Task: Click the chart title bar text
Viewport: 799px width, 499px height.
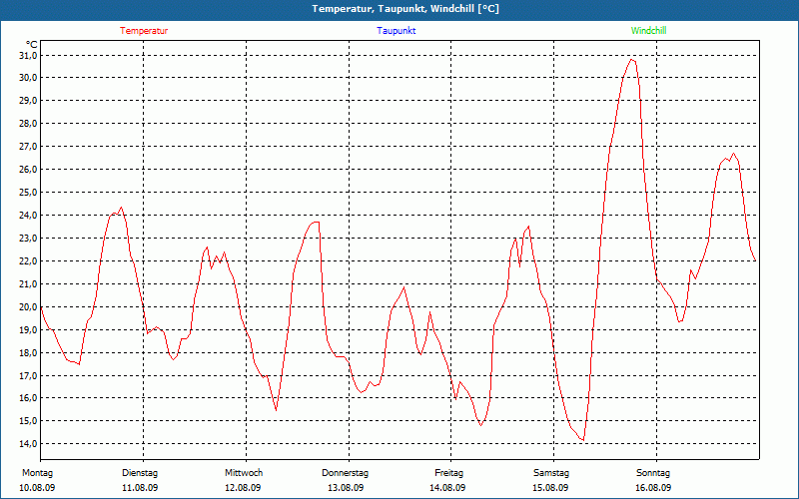Action: point(405,9)
